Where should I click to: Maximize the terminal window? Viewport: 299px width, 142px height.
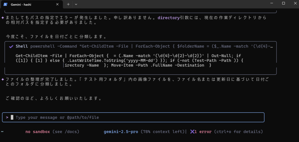[283, 3]
